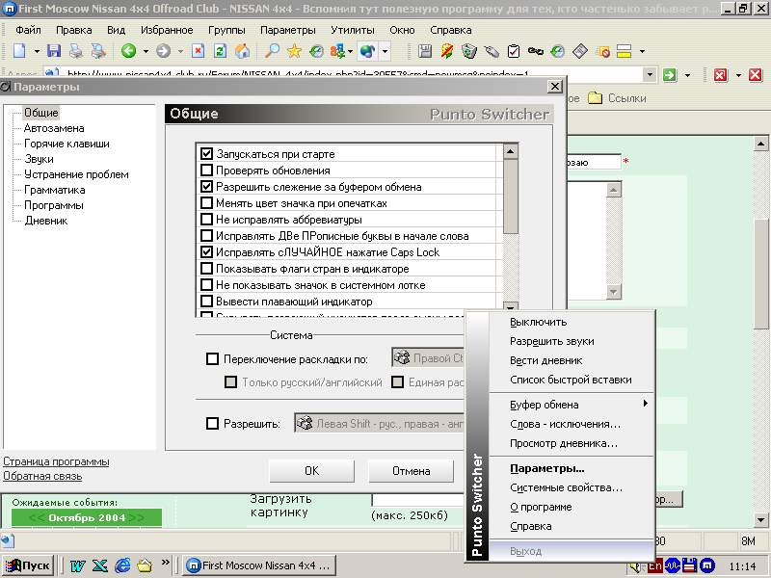Enable 'Показывать флаги стран в индикаторе'
This screenshot has height=578, width=771.
pyautogui.click(x=206, y=269)
